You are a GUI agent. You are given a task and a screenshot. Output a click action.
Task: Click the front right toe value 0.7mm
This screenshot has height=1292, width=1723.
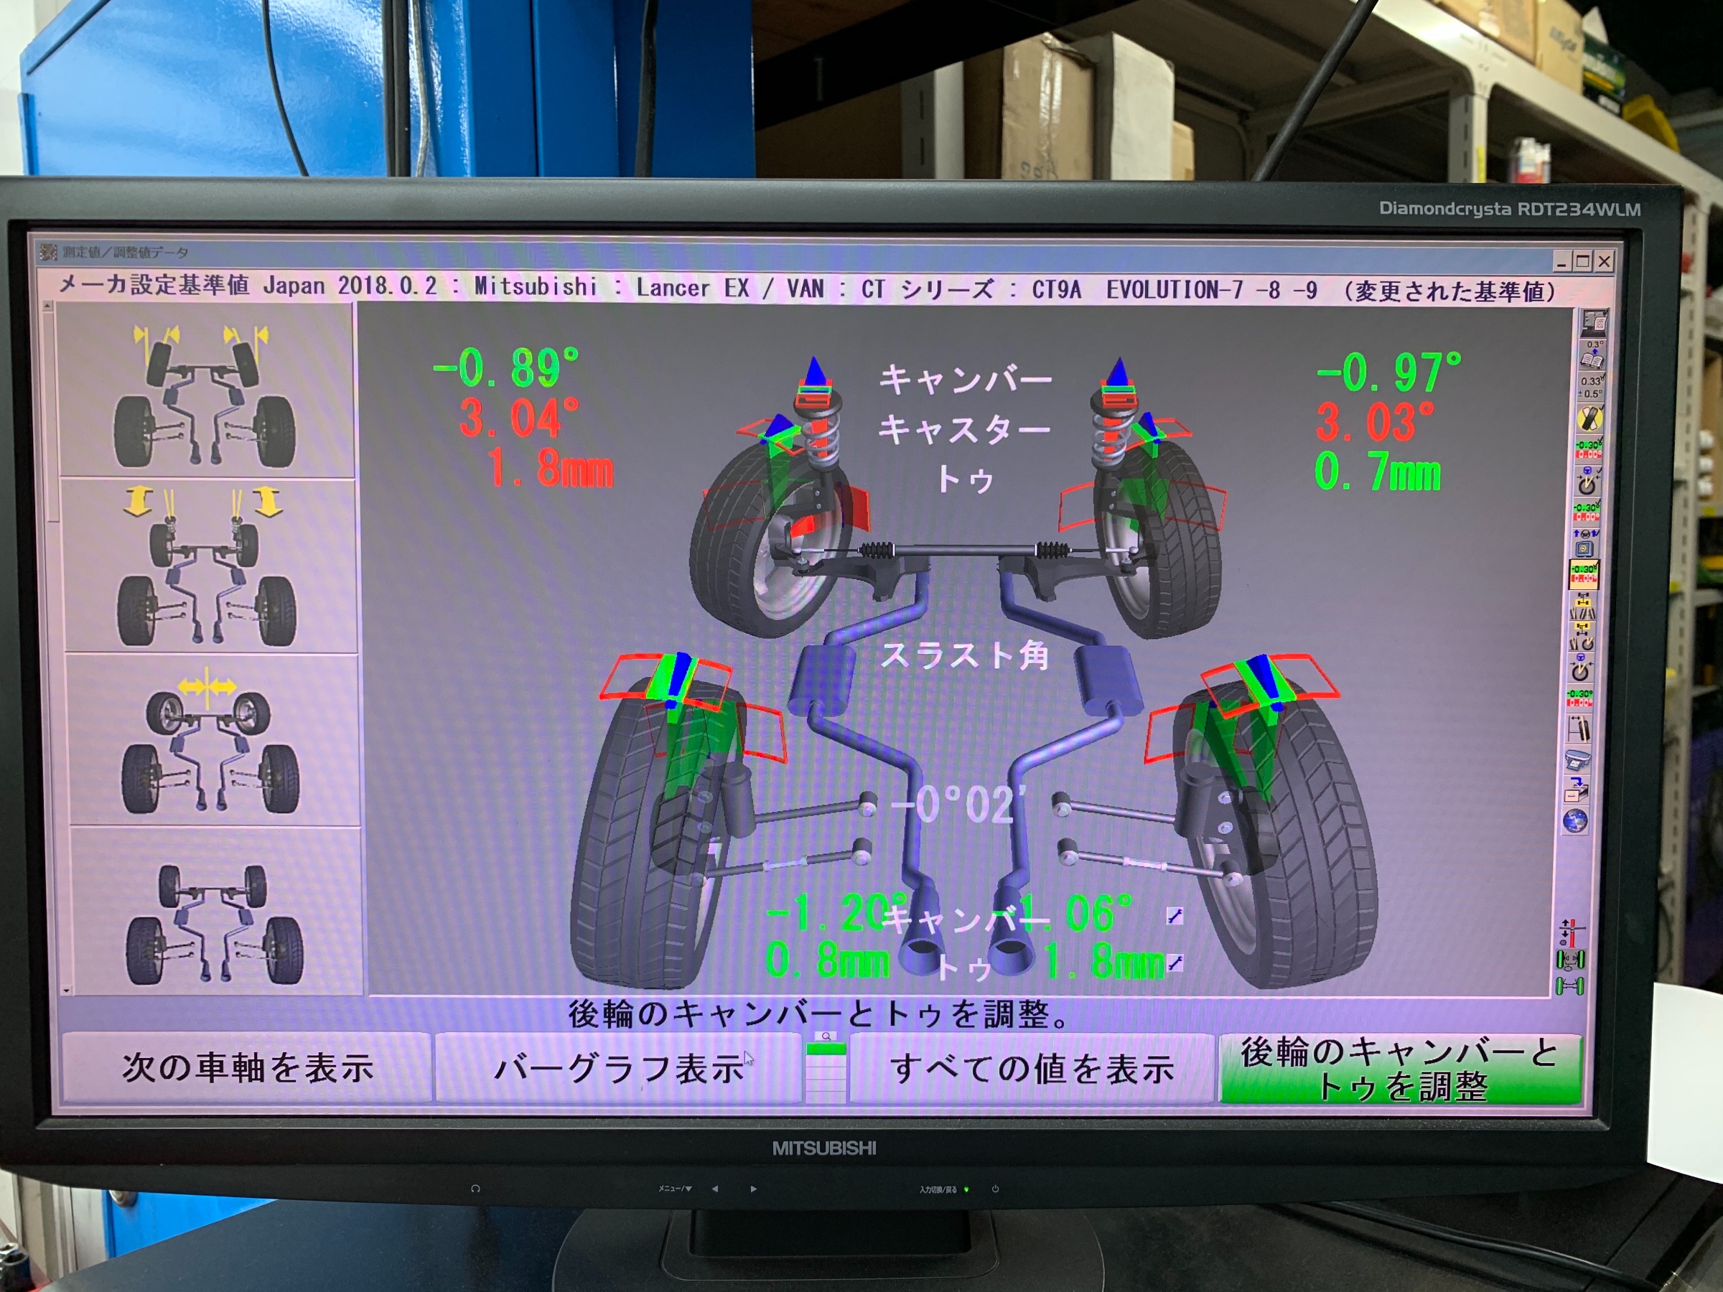(1377, 472)
